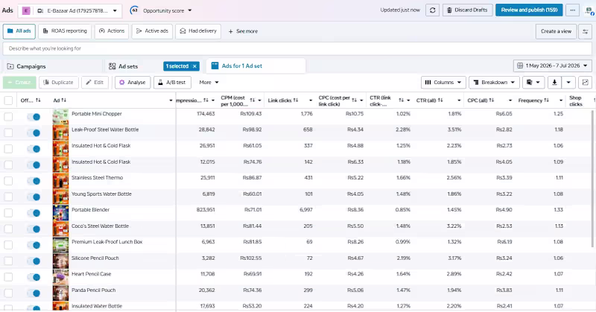Turn off Young Sports Water Bottle toggle
This screenshot has width=596, height=312.
point(34,197)
